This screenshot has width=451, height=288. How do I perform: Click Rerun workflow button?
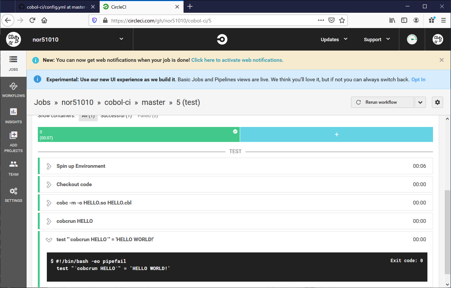coord(382,102)
